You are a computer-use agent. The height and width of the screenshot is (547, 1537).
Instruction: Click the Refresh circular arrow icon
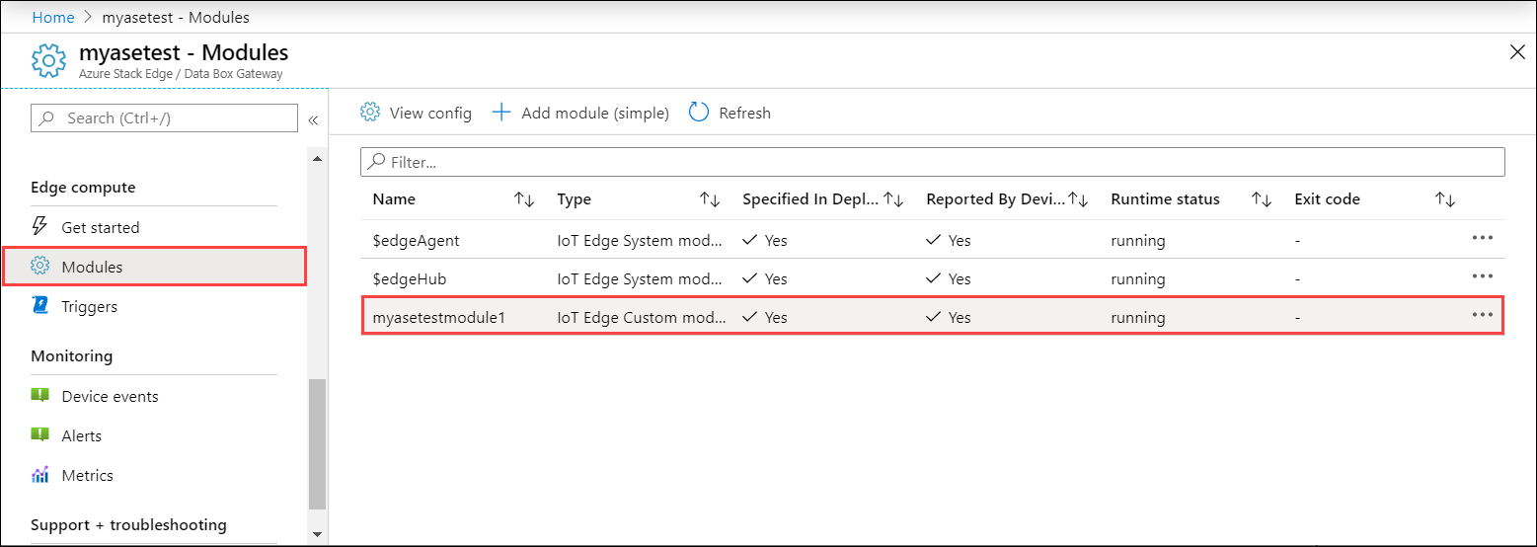point(699,113)
